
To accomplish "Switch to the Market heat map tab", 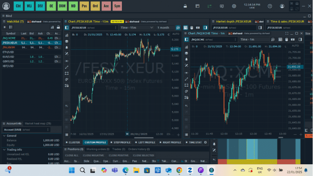I will point(38,123).
